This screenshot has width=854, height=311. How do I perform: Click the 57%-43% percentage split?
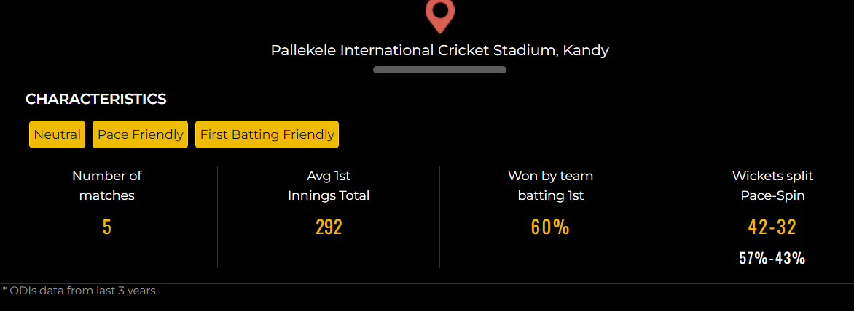772,258
